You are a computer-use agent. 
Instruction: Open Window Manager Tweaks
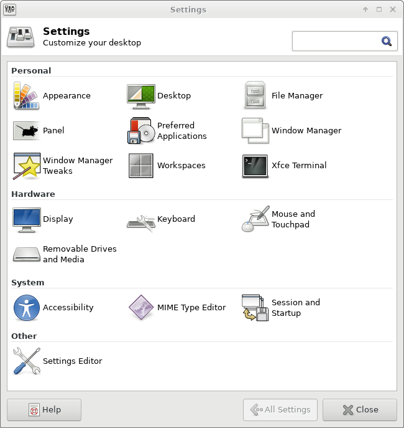pos(63,166)
